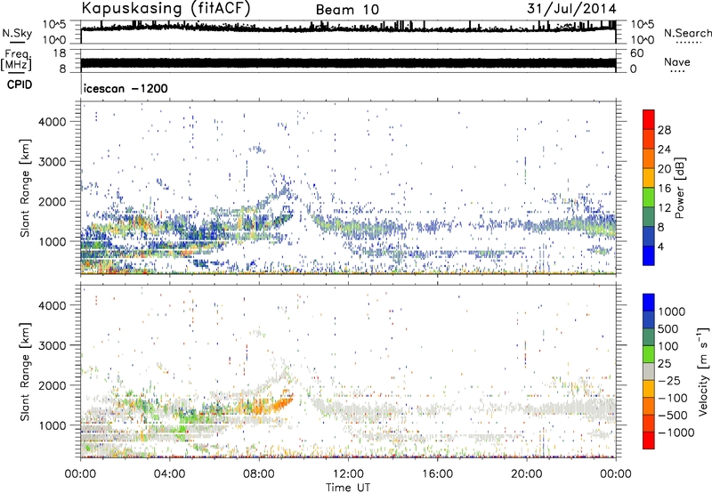Click the 'Power [dB]' colorbar label
This screenshot has width=712, height=493.
679,188
